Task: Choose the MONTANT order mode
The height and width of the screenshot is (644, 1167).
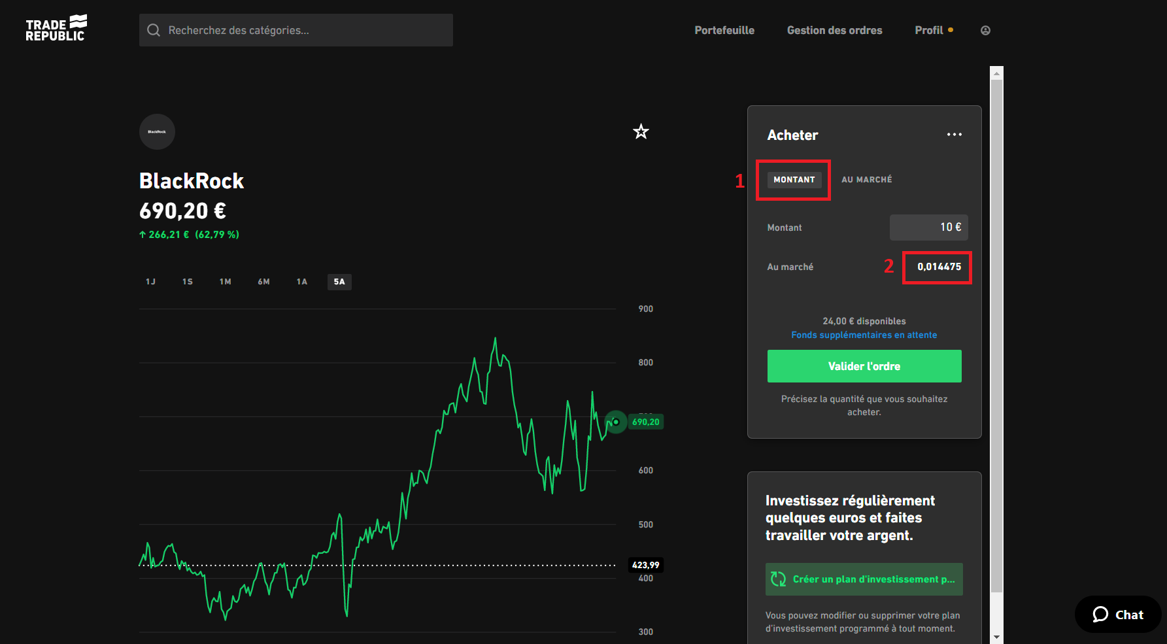Action: point(794,180)
